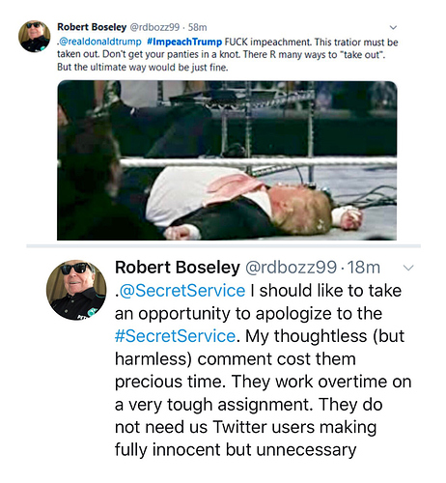The image size is (446, 483).
Task: Click the text 'precious time' in the apology tweet
Action: (168, 382)
